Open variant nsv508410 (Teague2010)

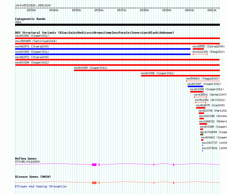[203, 79]
